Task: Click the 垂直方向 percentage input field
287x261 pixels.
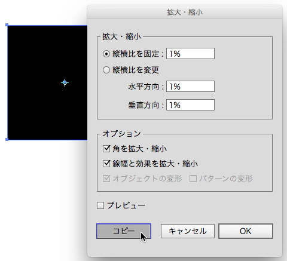Action: (x=190, y=105)
